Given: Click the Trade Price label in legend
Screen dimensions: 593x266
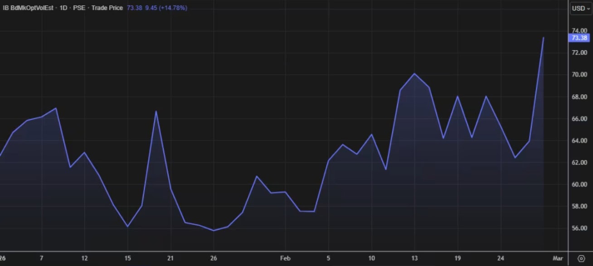Looking at the screenshot, I should pos(107,8).
